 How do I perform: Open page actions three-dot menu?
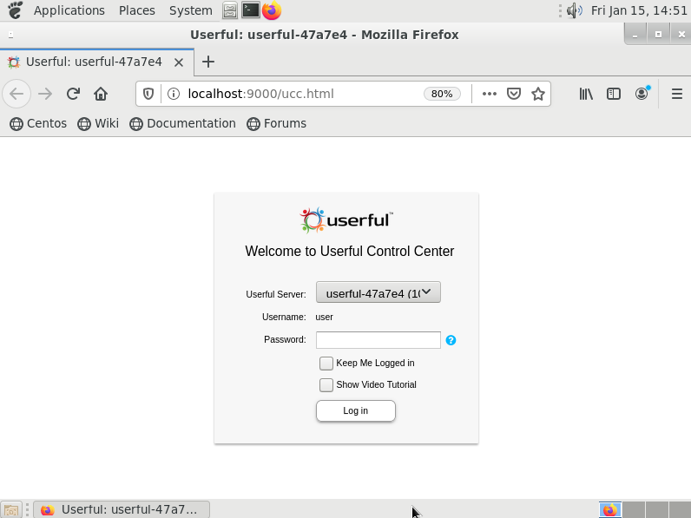[x=490, y=94]
